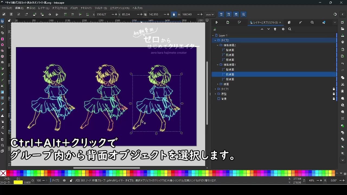Activate the Text tool
The width and height of the screenshot is (347, 195).
pyautogui.click(x=2, y=86)
